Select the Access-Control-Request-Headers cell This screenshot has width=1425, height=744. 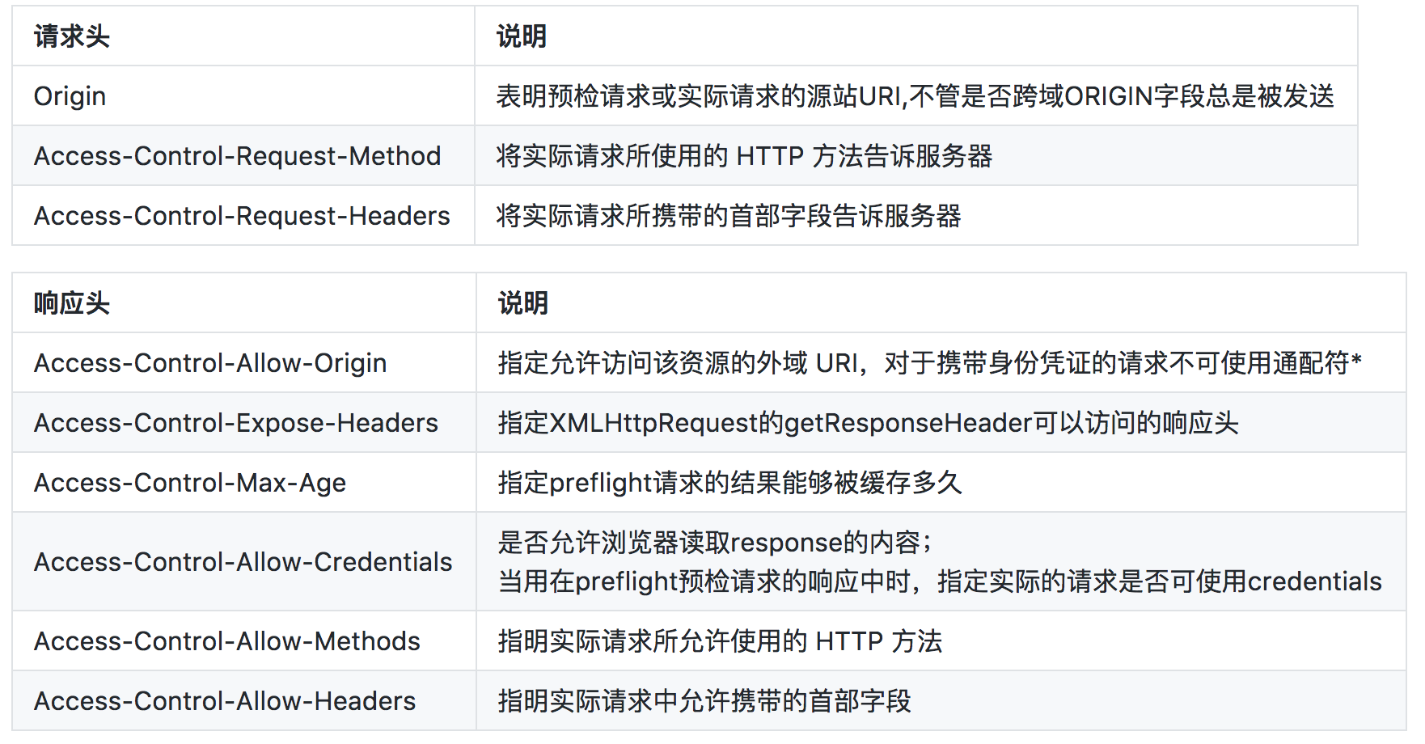pyautogui.click(x=242, y=216)
